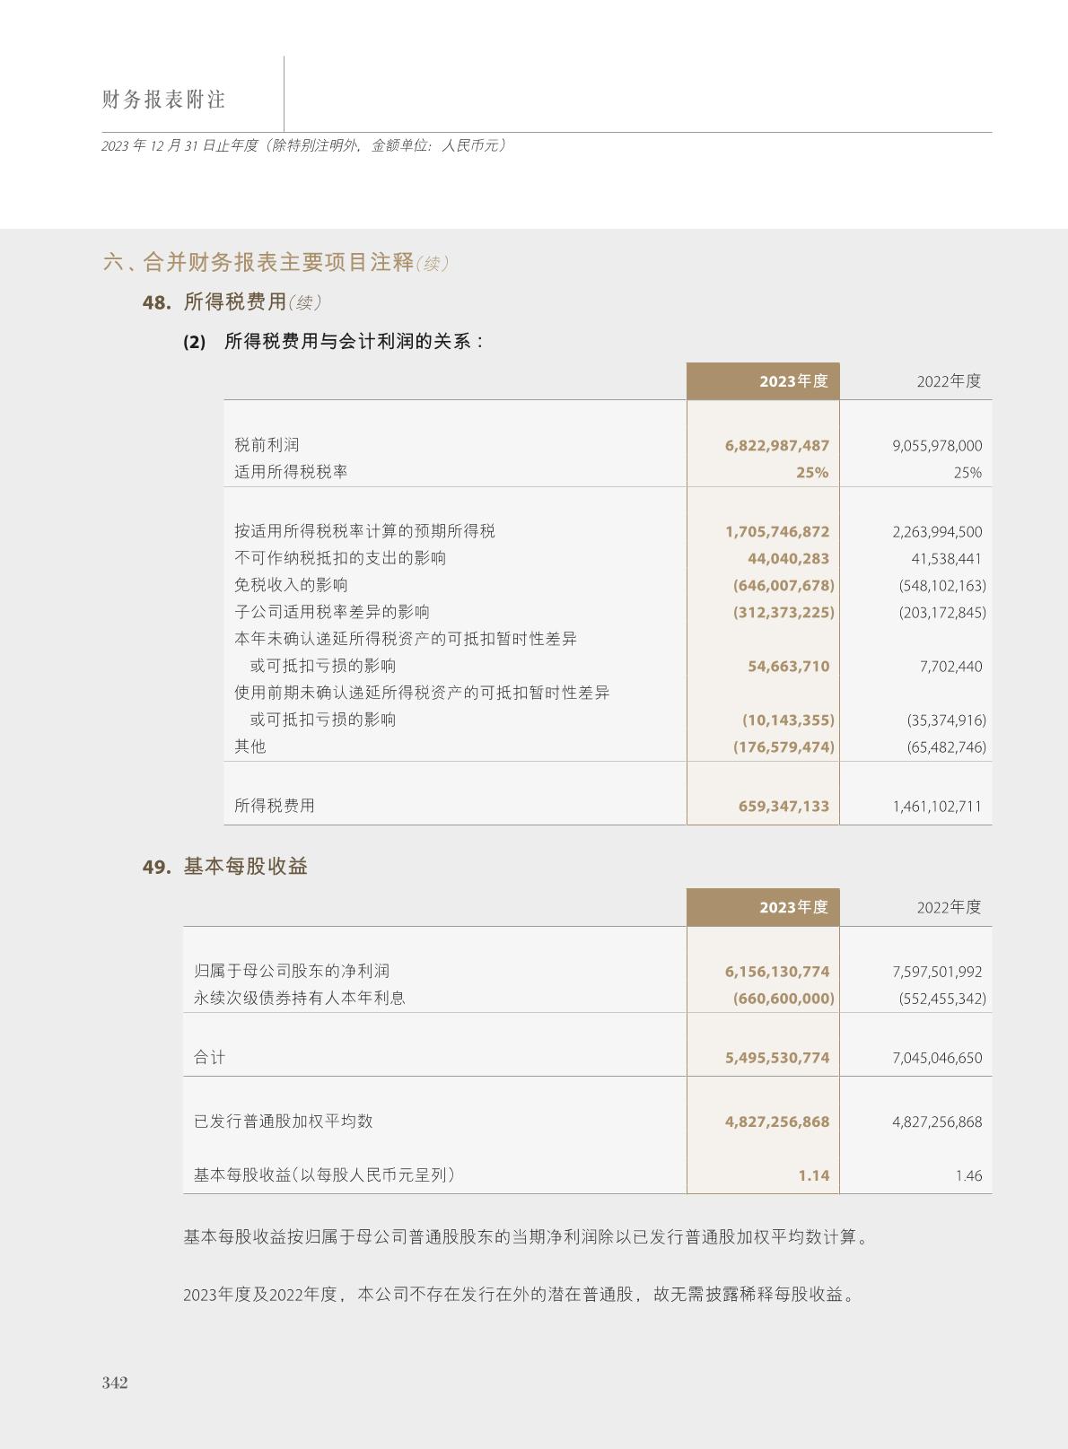Click the 财务报表附注 page title
1068x1449 pixels.
click(x=163, y=100)
